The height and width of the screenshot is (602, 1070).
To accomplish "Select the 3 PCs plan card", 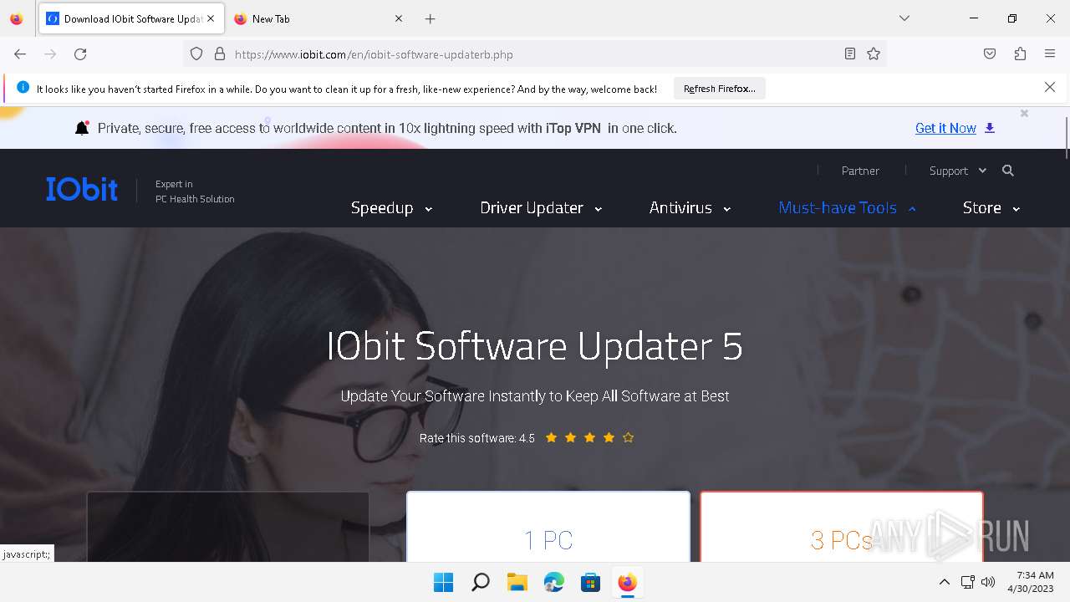I will tap(842, 527).
